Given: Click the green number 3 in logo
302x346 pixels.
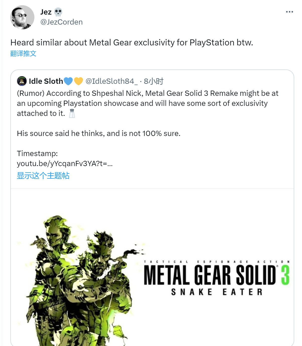Looking at the screenshot, I should tap(285, 275).
